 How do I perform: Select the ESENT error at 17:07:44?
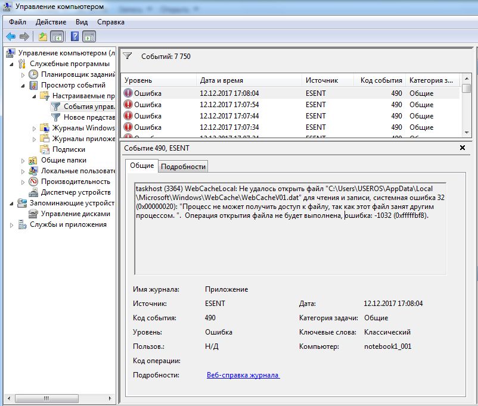pos(290,115)
